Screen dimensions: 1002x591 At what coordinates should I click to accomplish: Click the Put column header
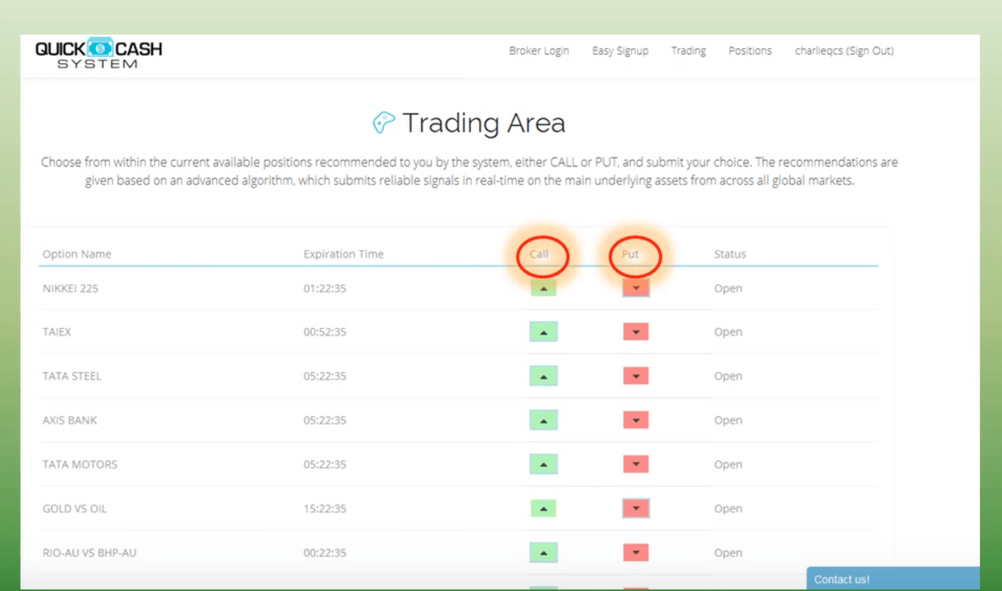630,254
